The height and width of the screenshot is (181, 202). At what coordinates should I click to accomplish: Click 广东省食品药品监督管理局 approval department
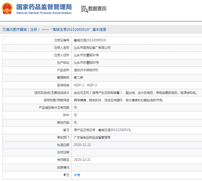(92, 138)
